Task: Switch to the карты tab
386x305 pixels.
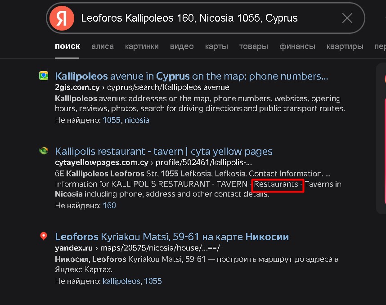Action: click(216, 46)
